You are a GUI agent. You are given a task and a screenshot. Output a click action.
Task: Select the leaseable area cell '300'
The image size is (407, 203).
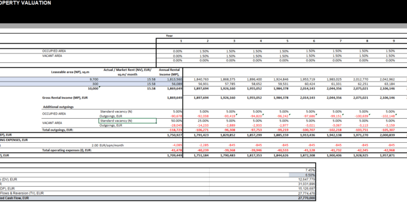[x=95, y=84]
